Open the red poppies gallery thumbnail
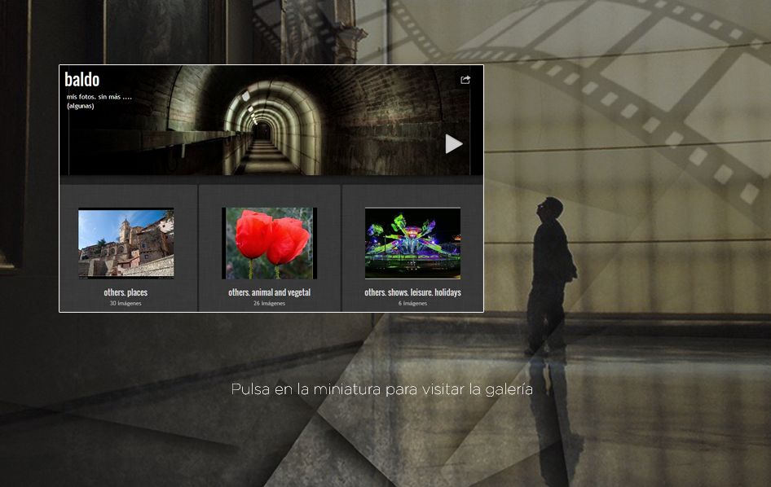 click(x=269, y=243)
